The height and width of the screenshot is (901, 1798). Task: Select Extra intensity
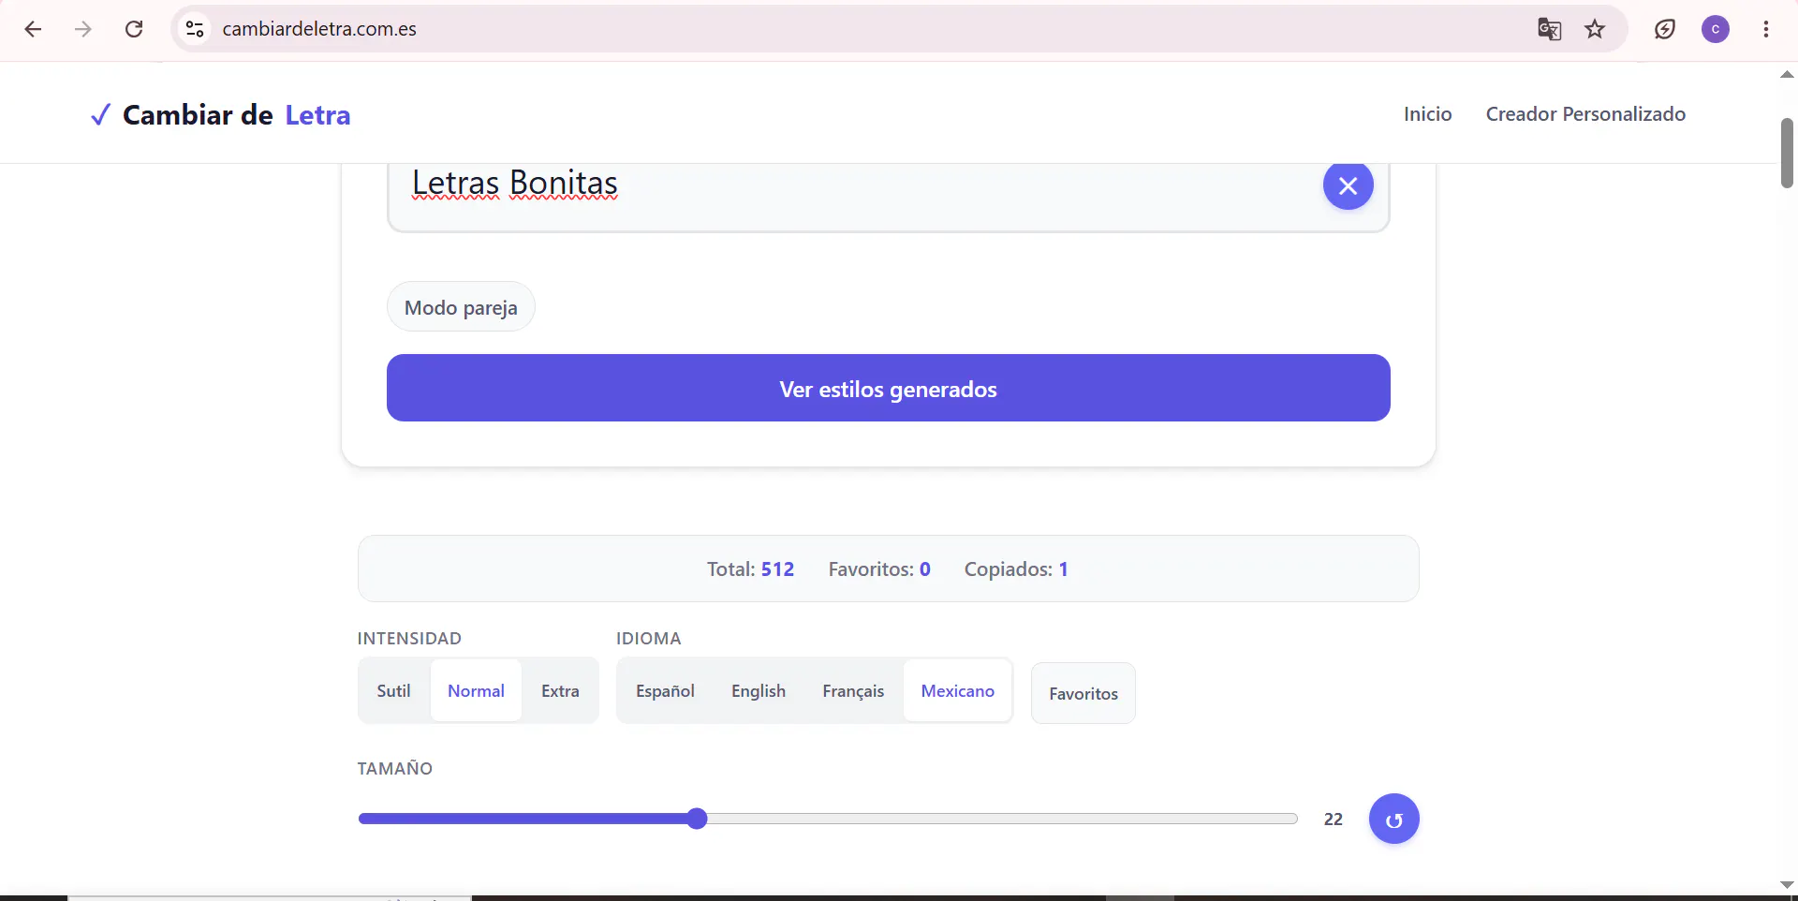pos(560,691)
